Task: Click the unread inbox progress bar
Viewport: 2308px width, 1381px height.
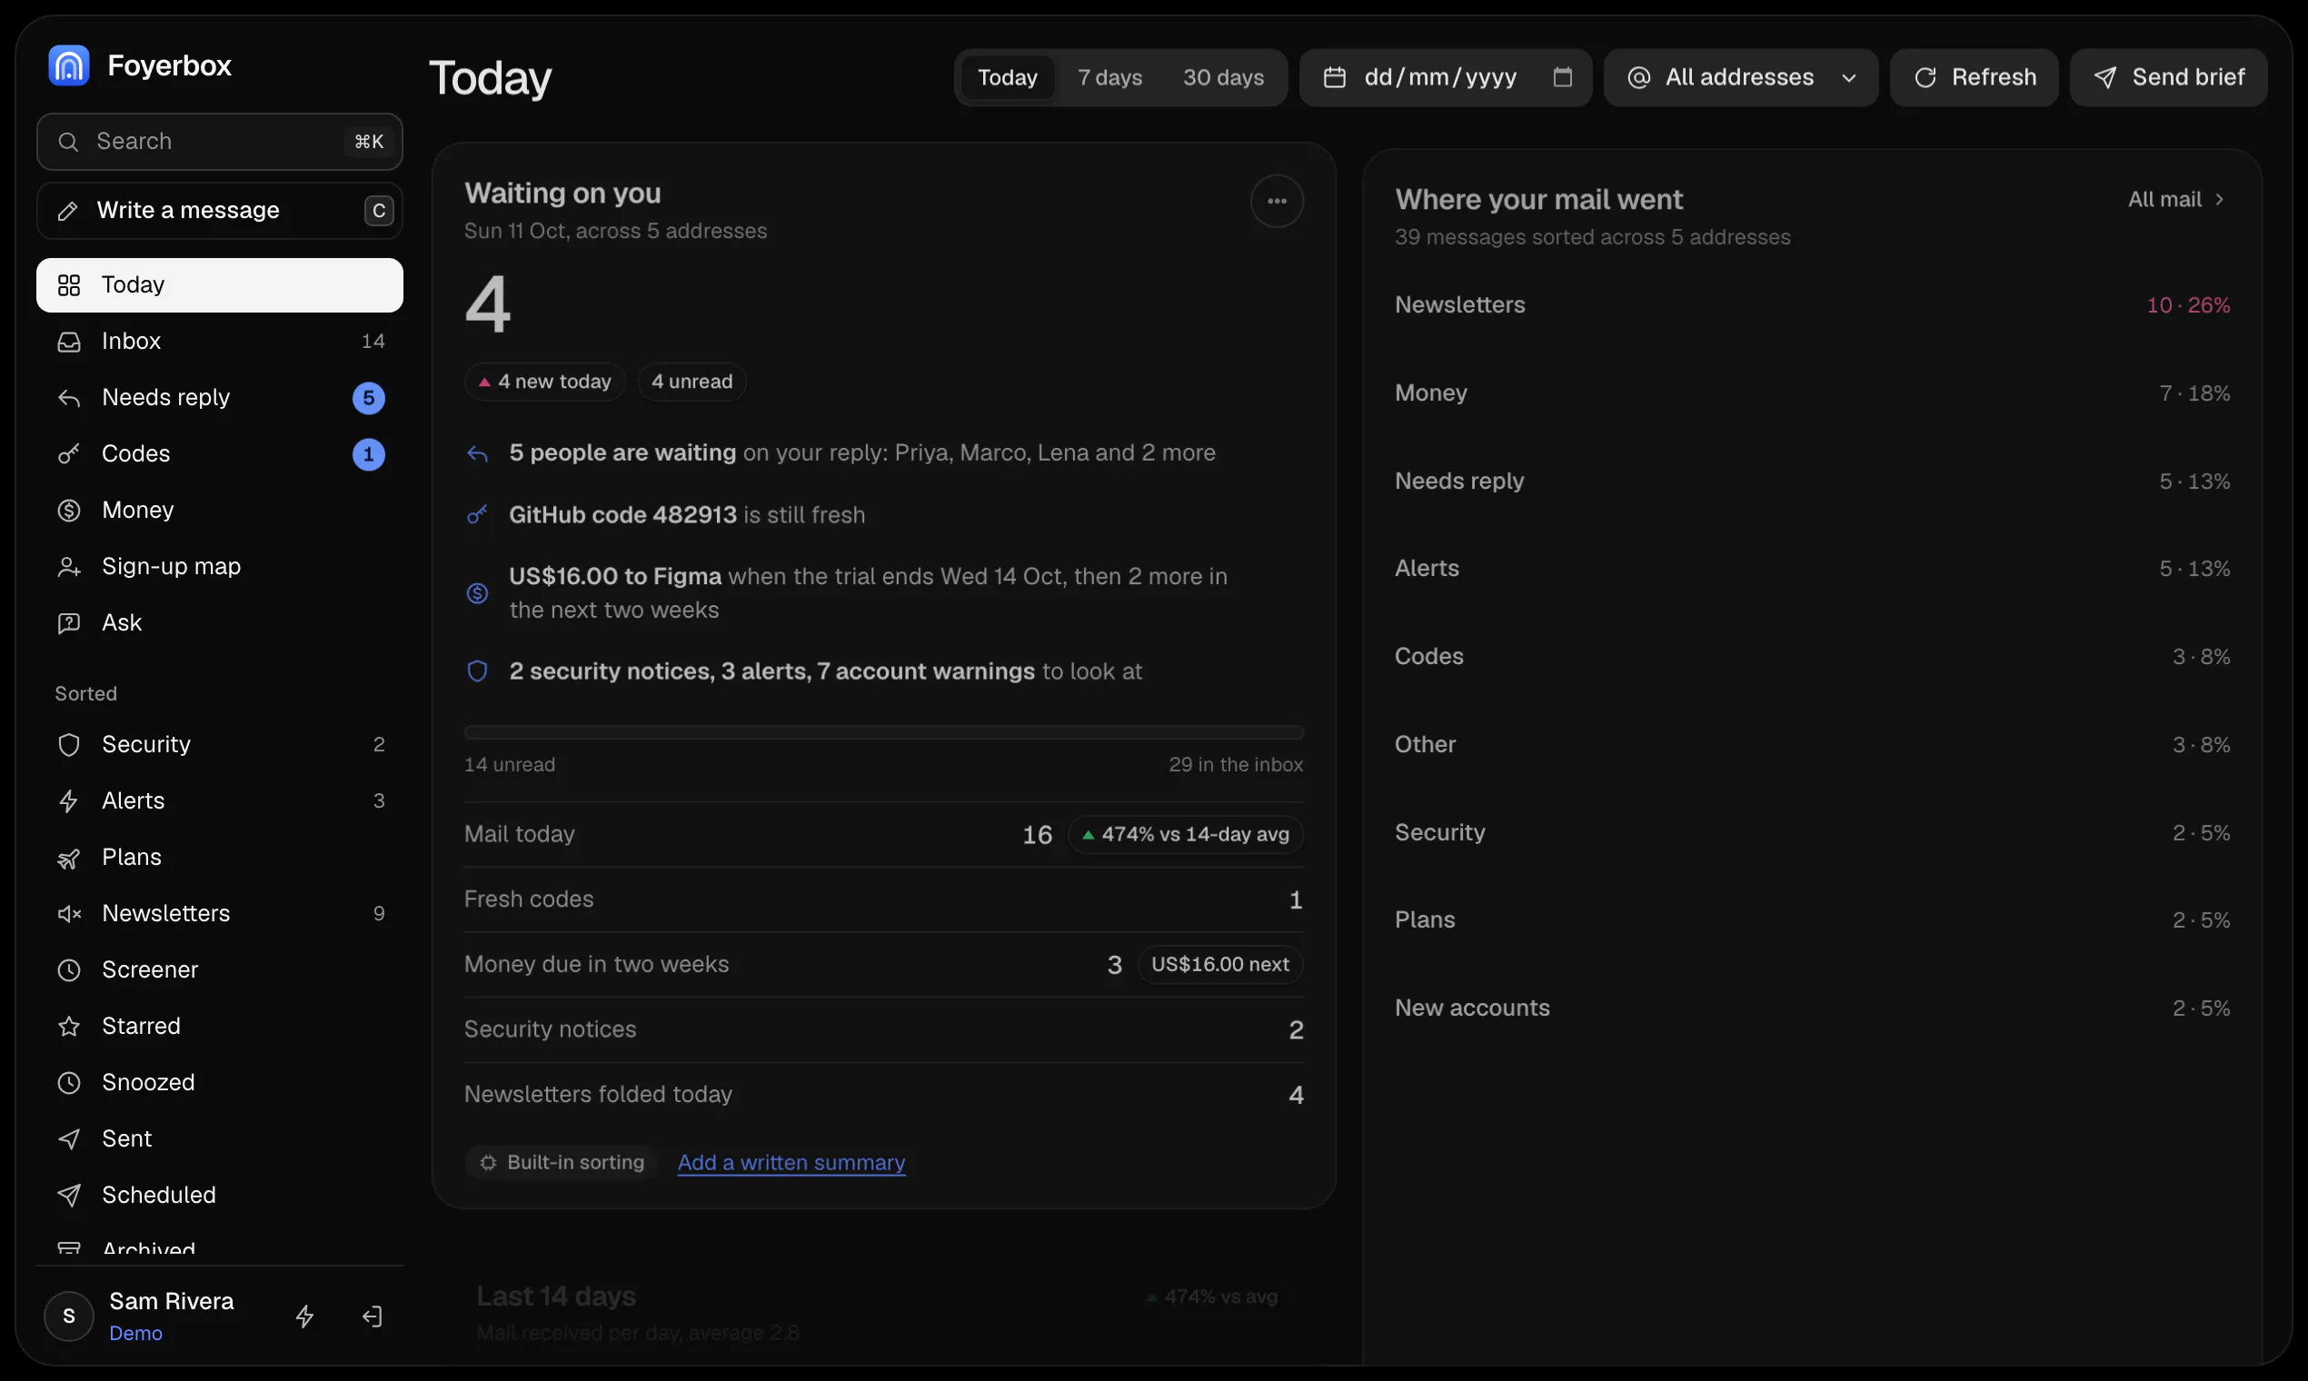Action: coord(884,732)
